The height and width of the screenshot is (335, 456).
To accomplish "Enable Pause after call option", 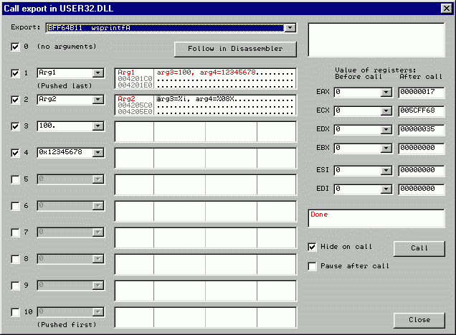I will pyautogui.click(x=312, y=266).
